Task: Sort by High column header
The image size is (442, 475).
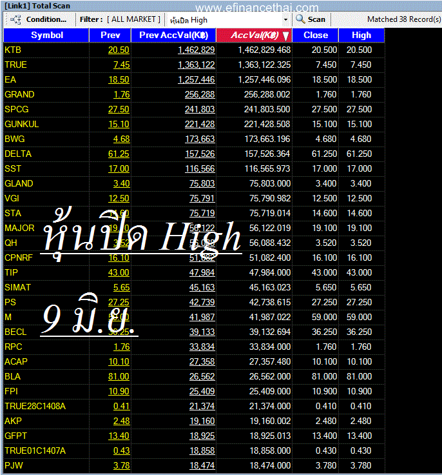Action: [361, 35]
